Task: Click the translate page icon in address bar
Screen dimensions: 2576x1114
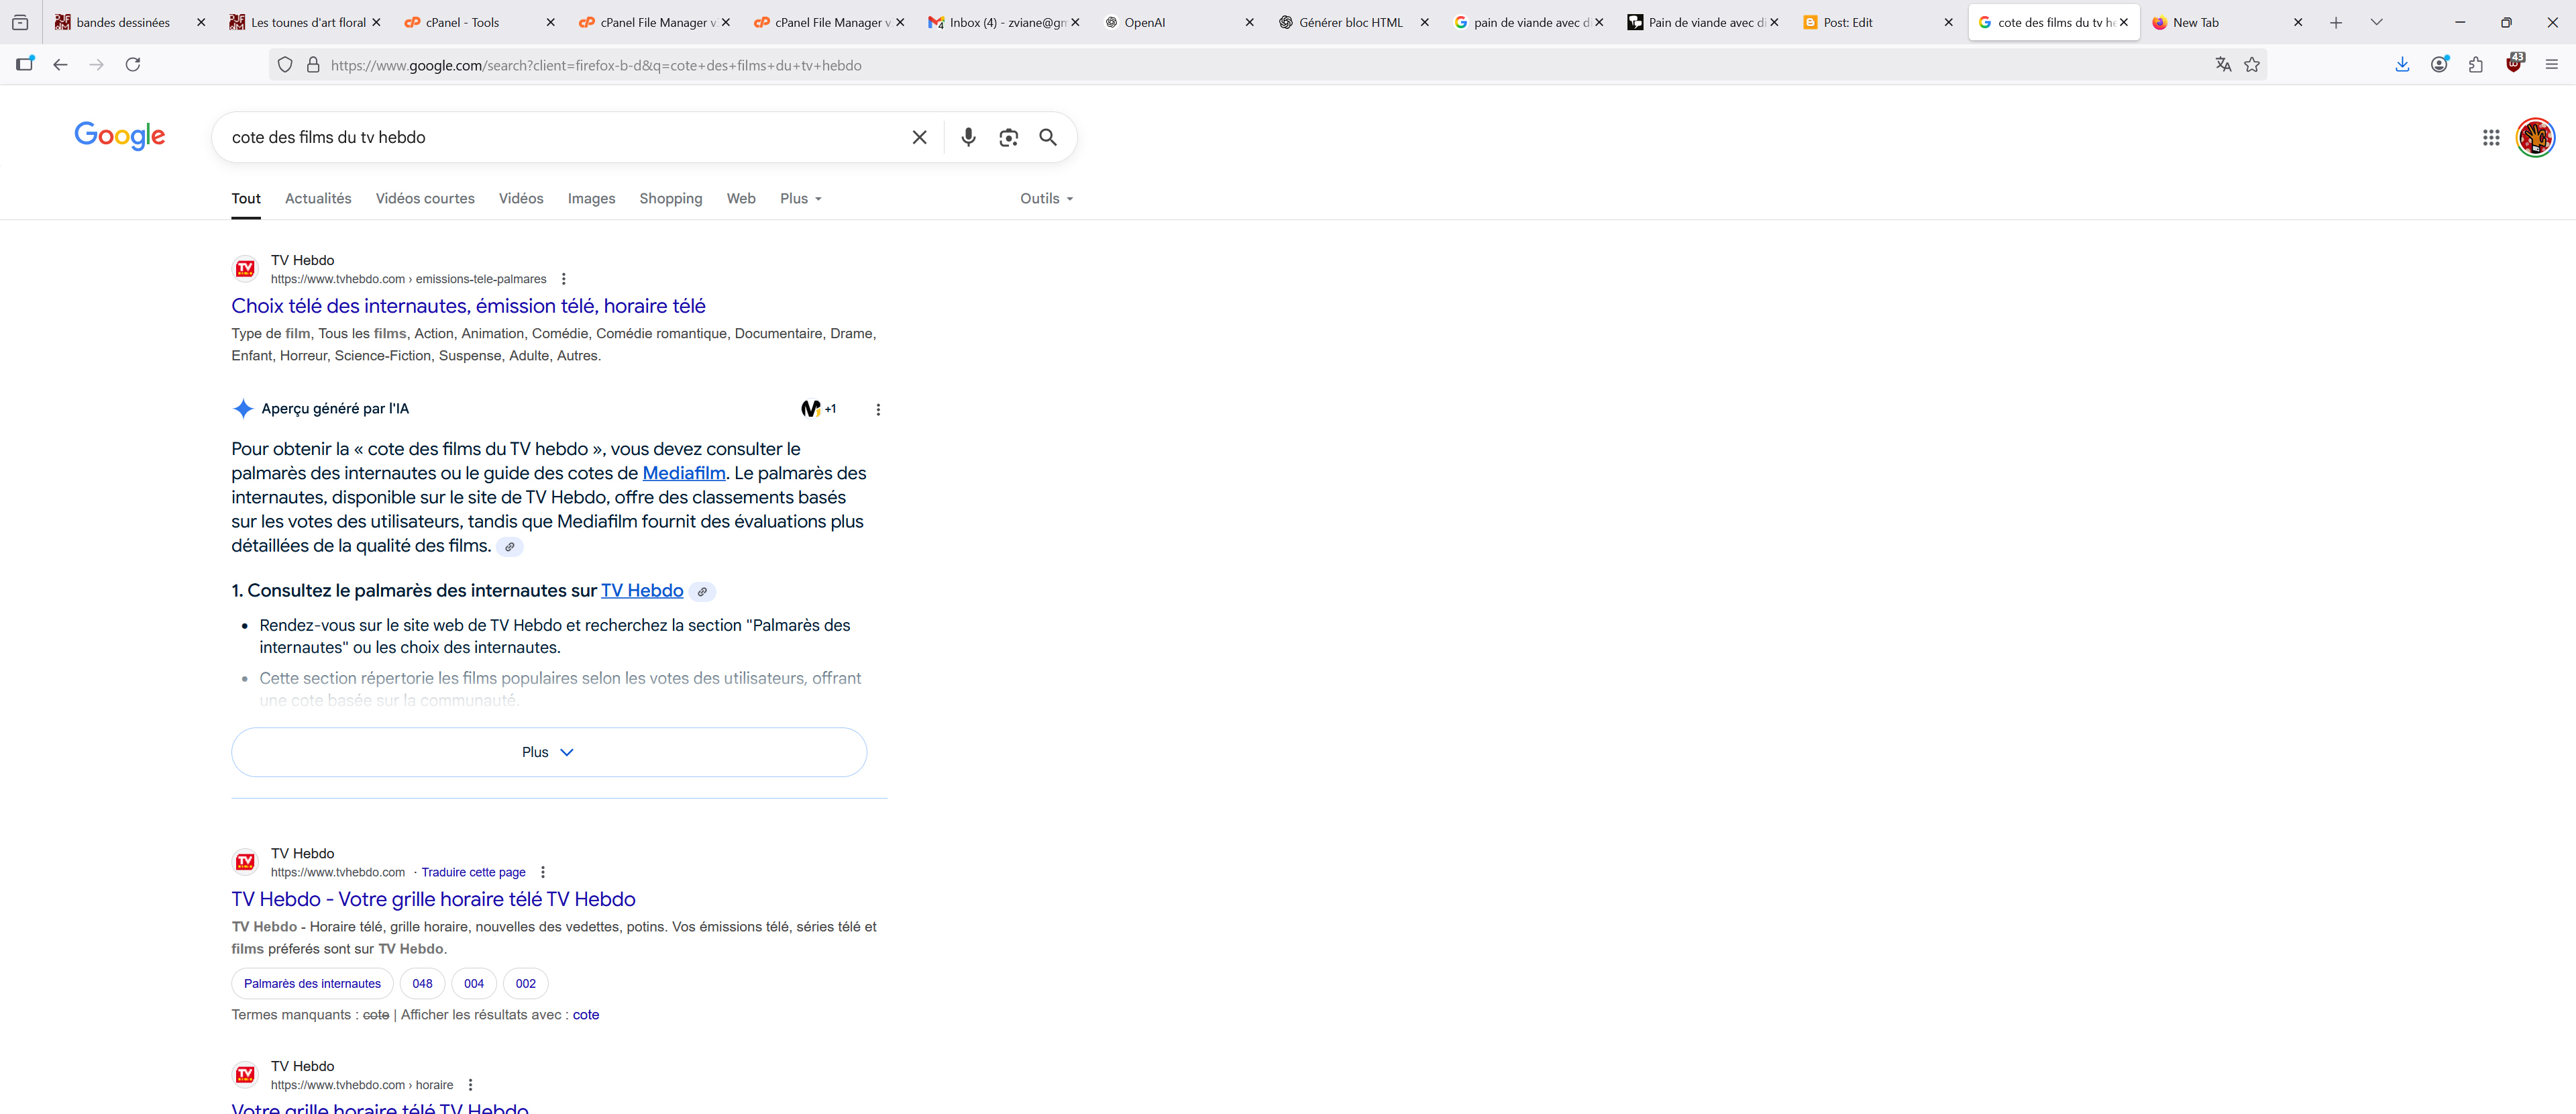Action: (2223, 65)
